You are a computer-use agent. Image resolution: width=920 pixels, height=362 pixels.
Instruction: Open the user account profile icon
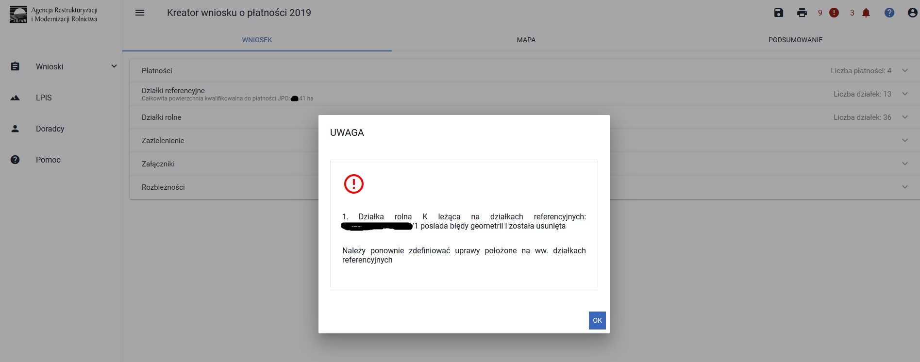click(x=912, y=13)
